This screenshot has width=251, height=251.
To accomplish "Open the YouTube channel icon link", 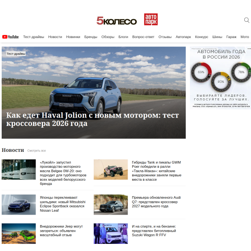I will tap(10, 37).
